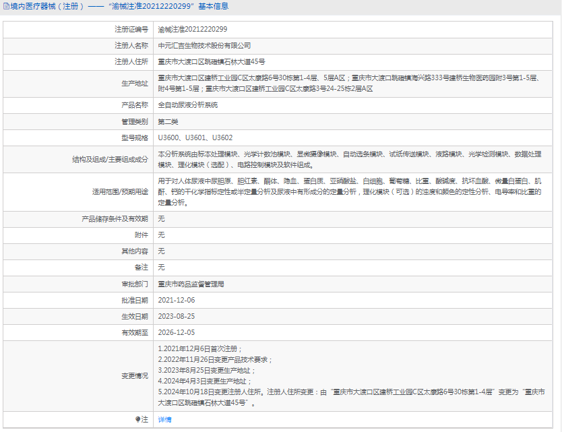562x432 pixels.
Task: Open the 详情 details link
Action: (164, 419)
